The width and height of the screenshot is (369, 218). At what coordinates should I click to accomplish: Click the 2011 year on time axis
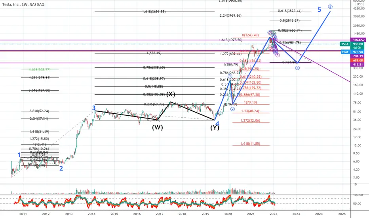(x=23, y=214)
